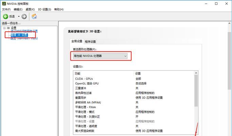
Task: Click 关 value of 三重缓冲
Action: (137, 88)
